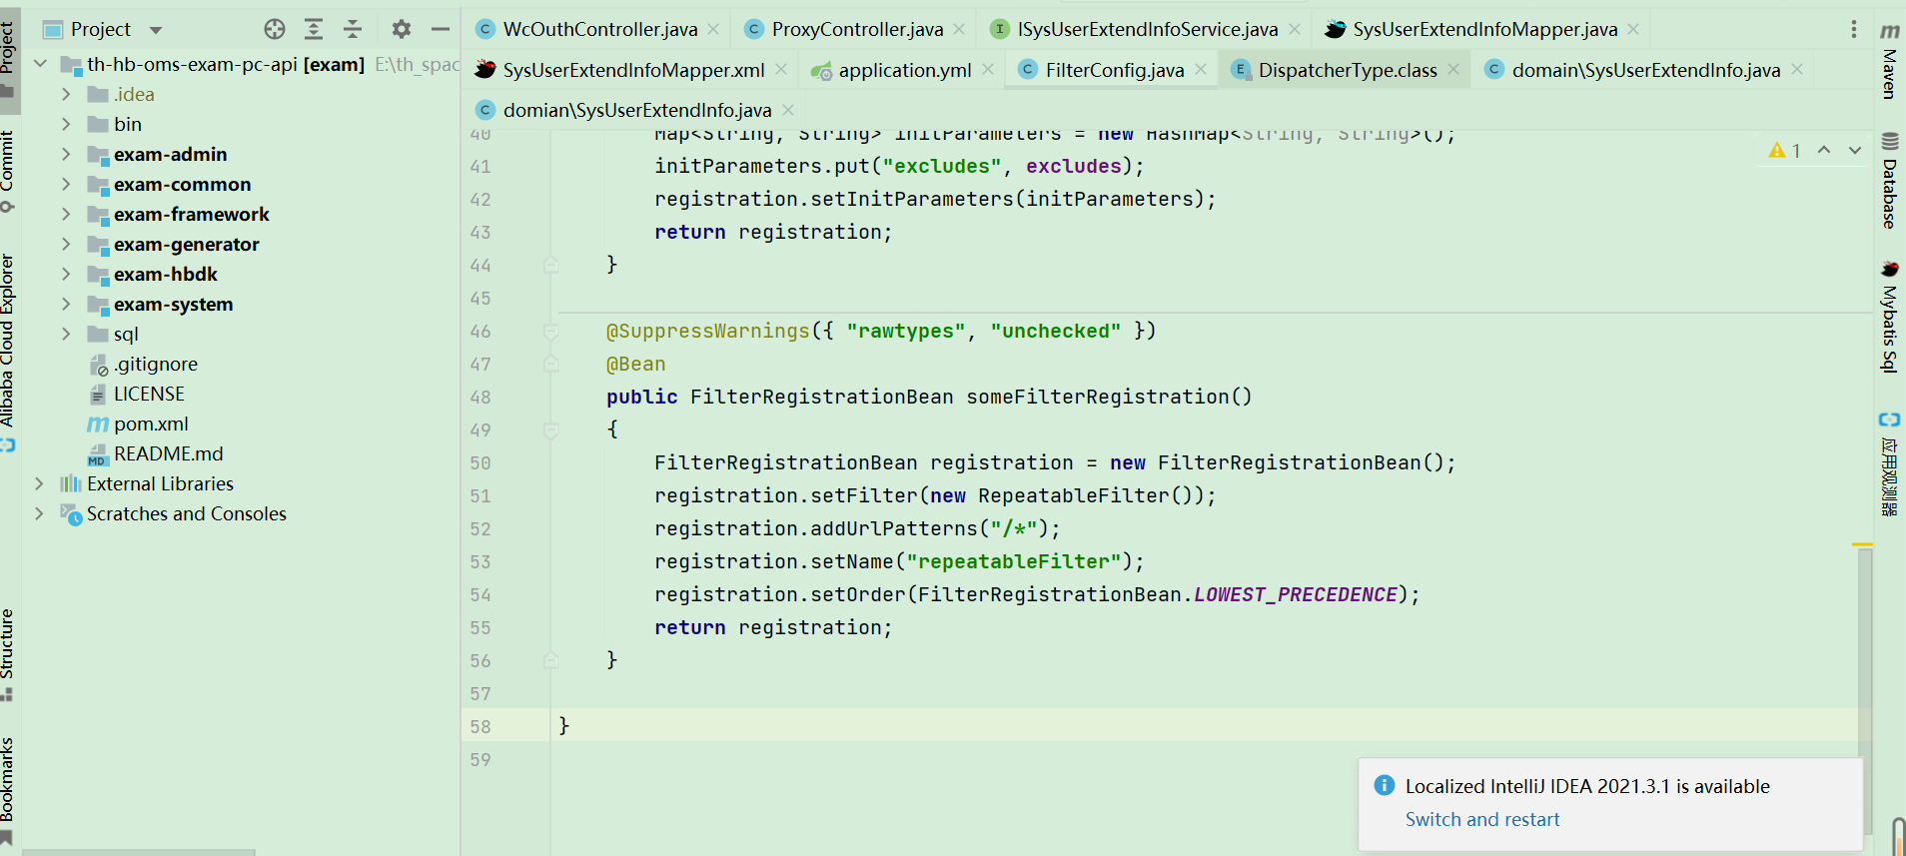The image size is (1906, 856).
Task: Go to previous highlighted problem arrow
Action: tap(1824, 150)
